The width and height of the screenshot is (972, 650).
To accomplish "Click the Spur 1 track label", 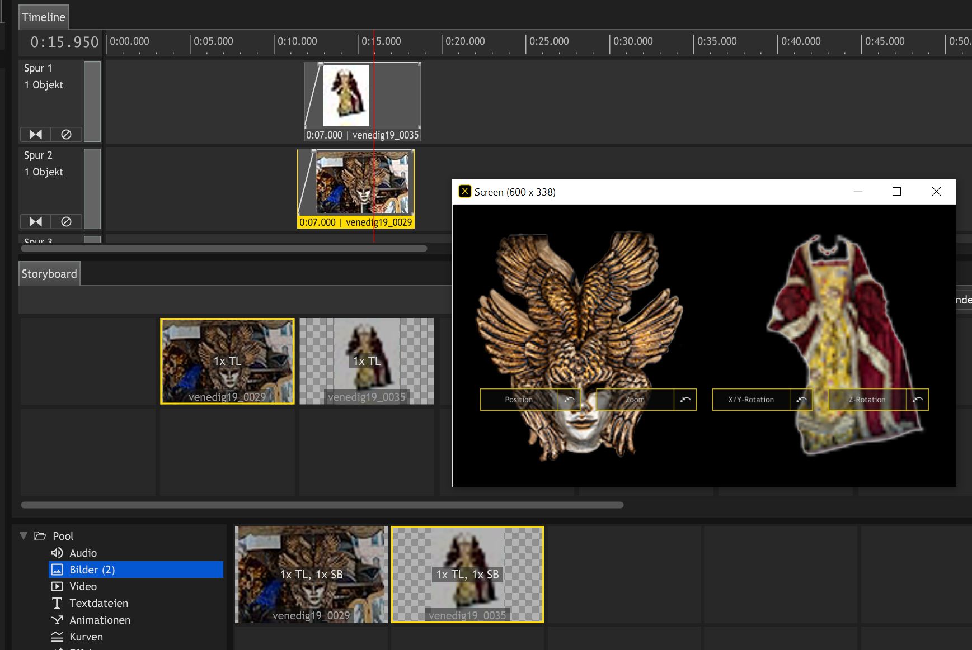I will [38, 68].
